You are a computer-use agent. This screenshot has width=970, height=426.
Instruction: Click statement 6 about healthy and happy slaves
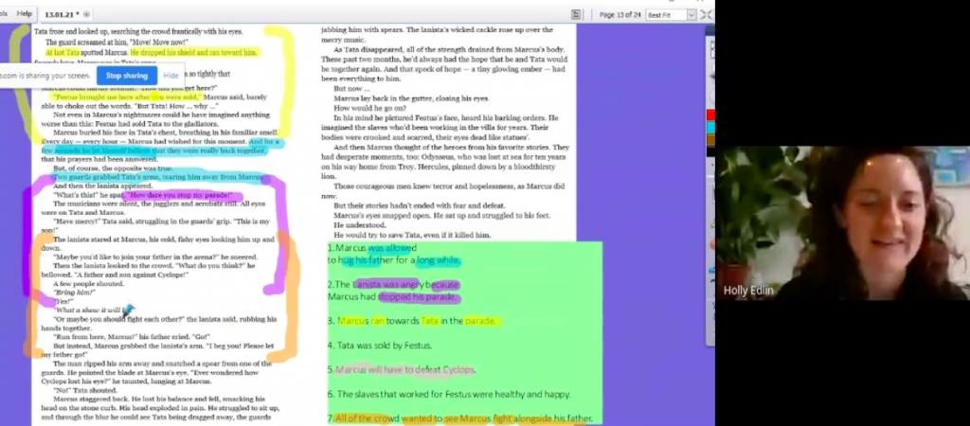pos(448,394)
